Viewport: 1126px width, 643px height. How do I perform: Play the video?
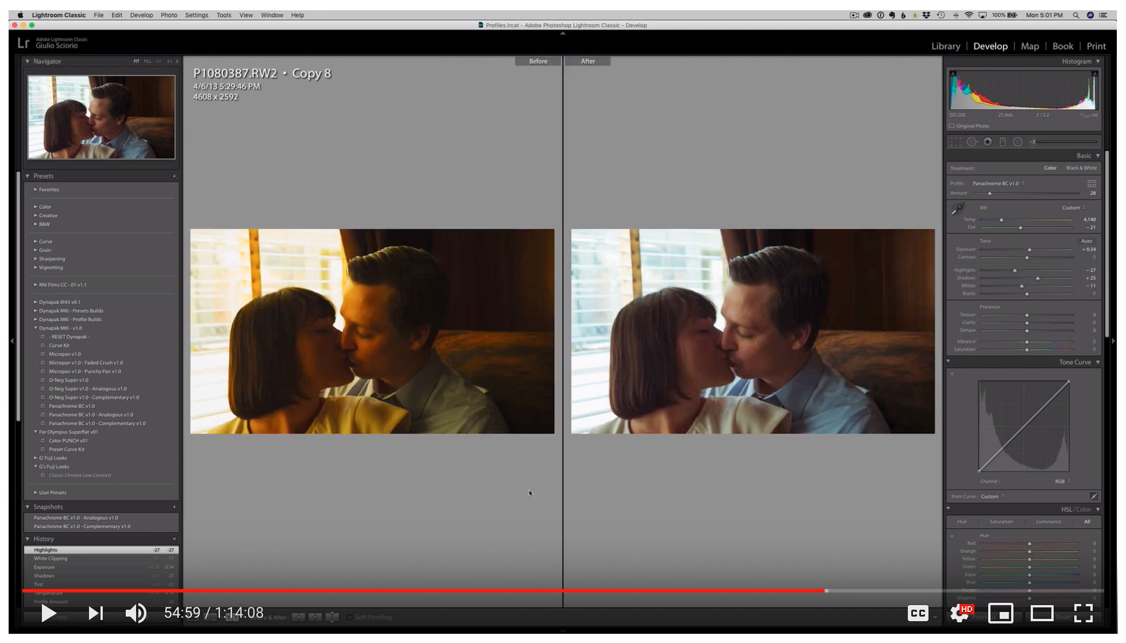point(48,613)
